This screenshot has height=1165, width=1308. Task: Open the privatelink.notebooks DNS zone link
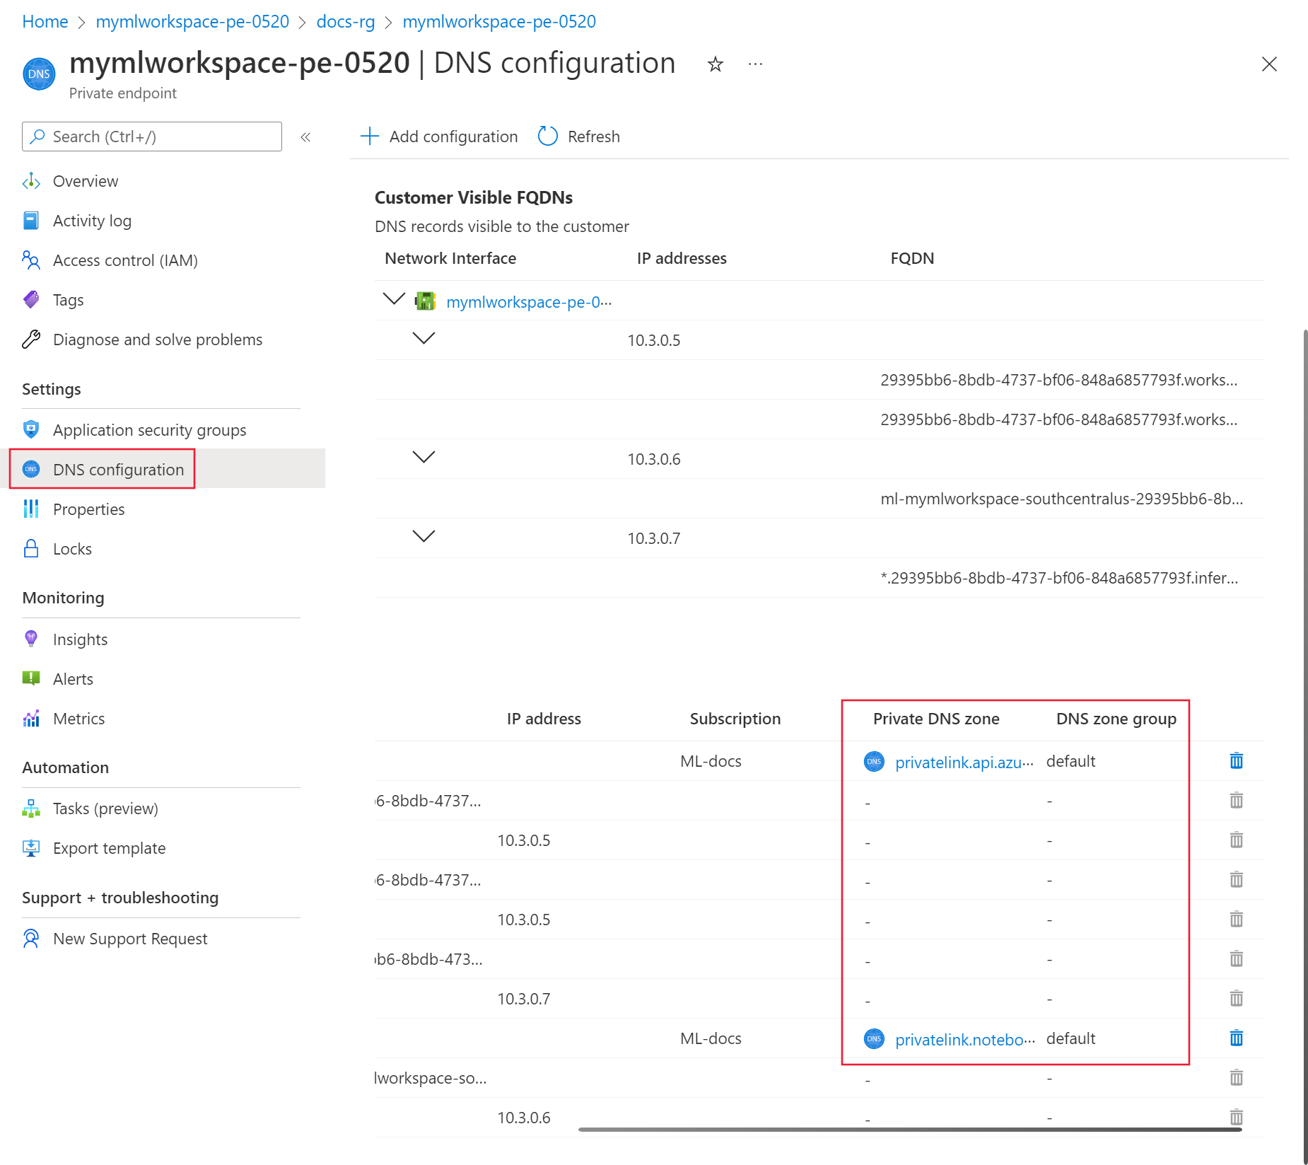959,1038
